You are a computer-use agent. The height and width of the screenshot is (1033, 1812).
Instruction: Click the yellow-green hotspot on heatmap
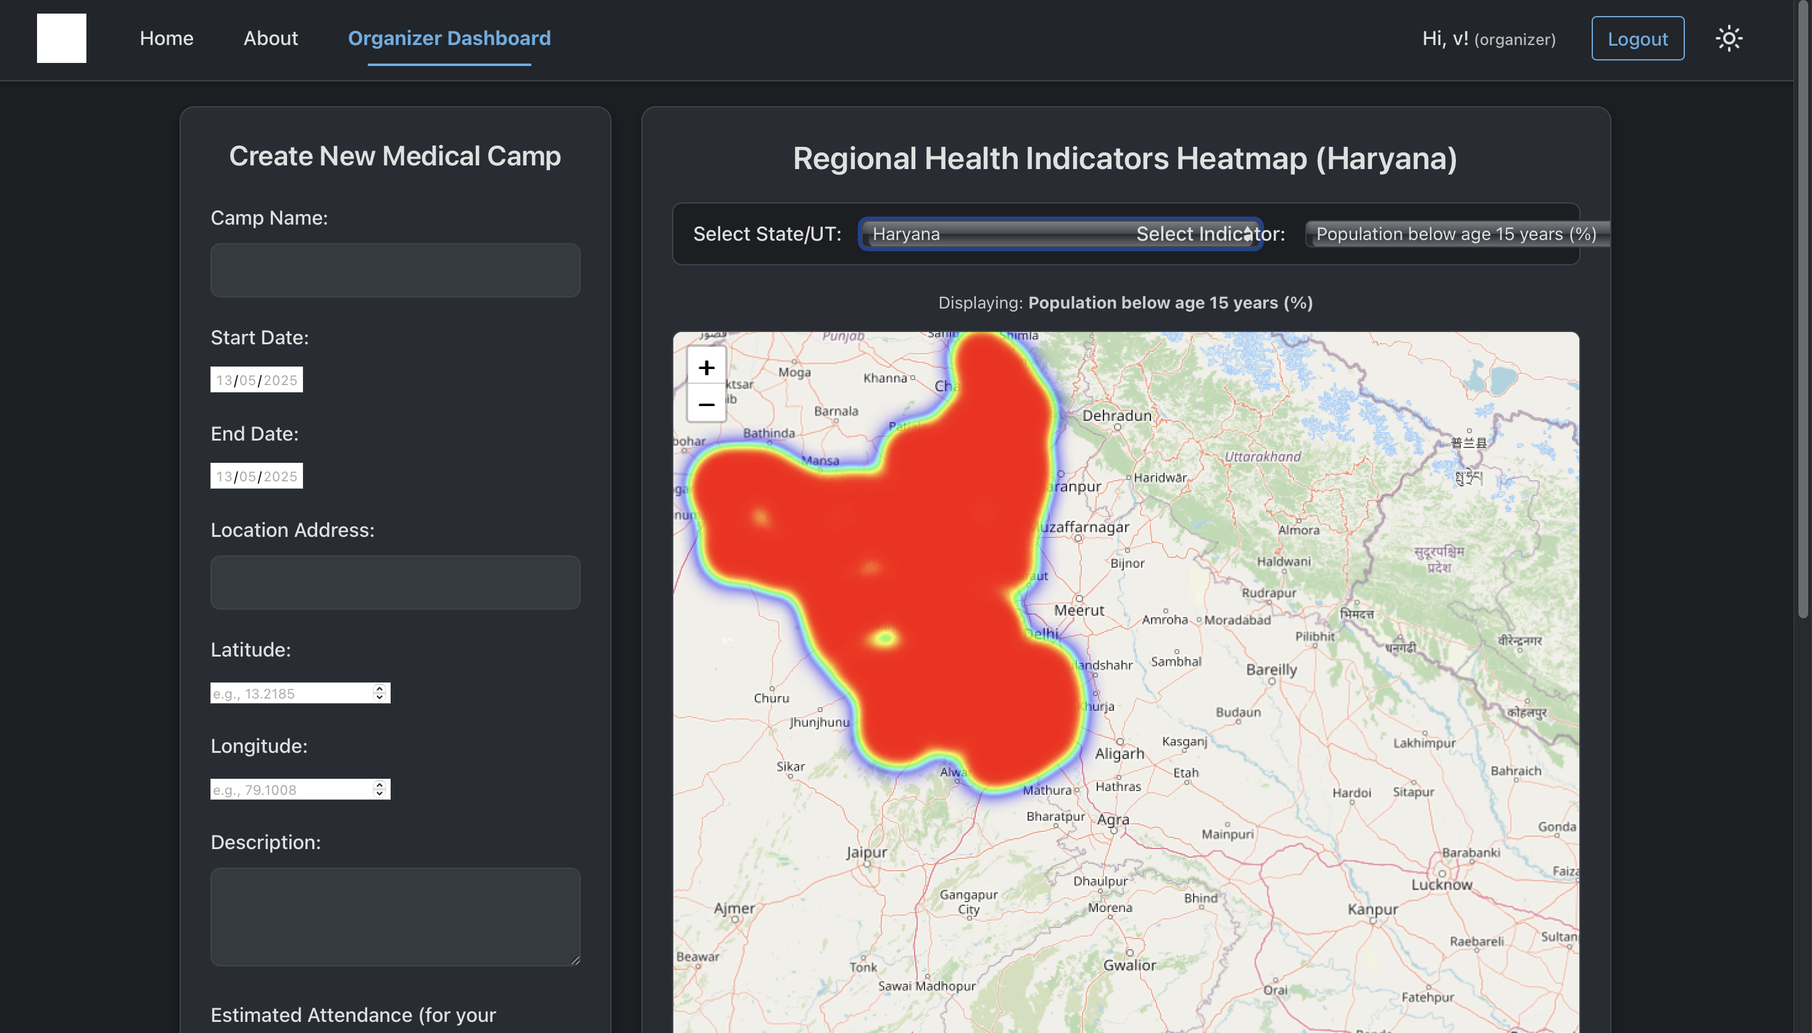(885, 638)
